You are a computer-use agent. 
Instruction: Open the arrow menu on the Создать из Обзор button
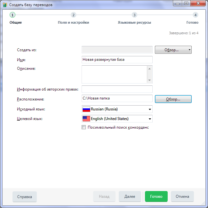click(189, 50)
